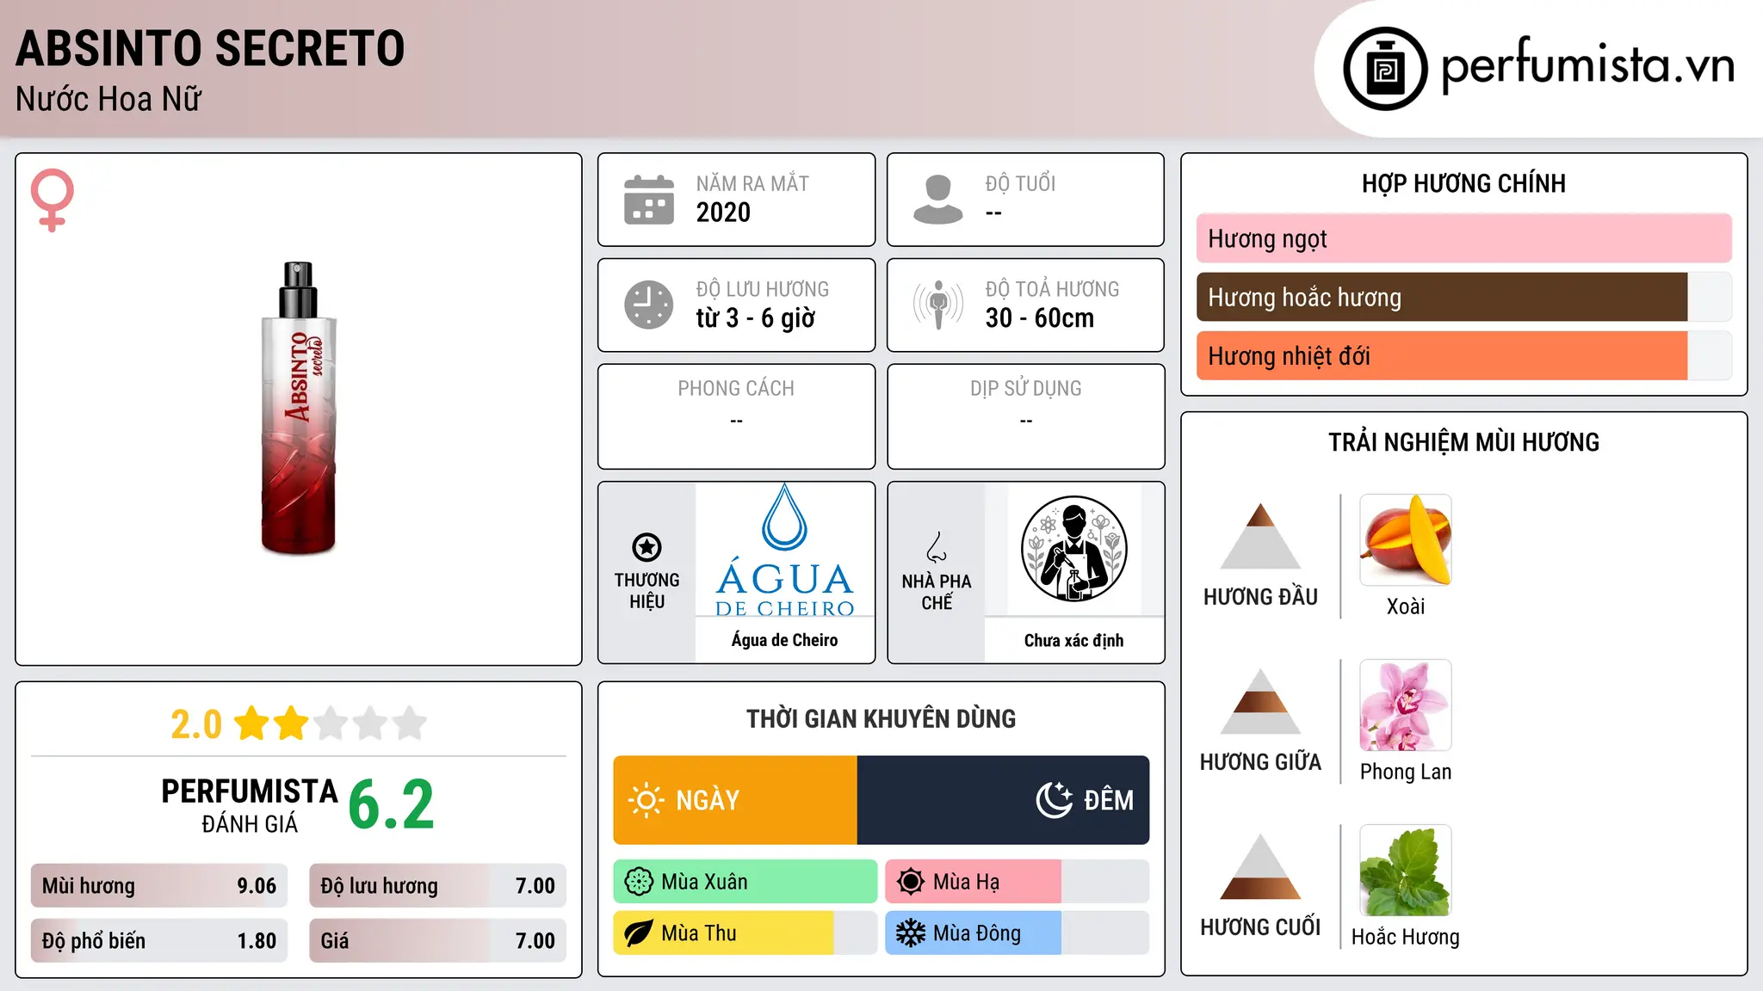1763x991 pixels.
Task: Click the Hương hoắc hương accord bar
Action: point(1463,297)
